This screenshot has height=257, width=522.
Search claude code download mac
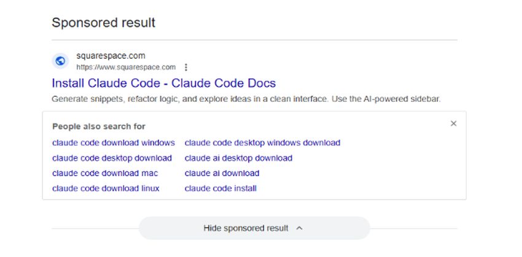(105, 174)
